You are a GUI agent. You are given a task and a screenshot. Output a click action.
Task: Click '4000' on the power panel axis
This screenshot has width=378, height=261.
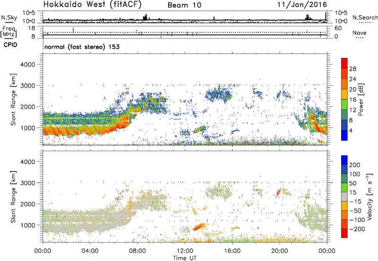click(x=27, y=65)
